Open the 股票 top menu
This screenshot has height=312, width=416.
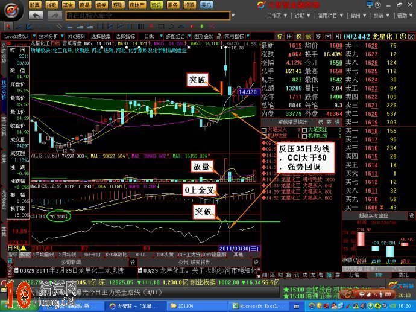point(35,5)
